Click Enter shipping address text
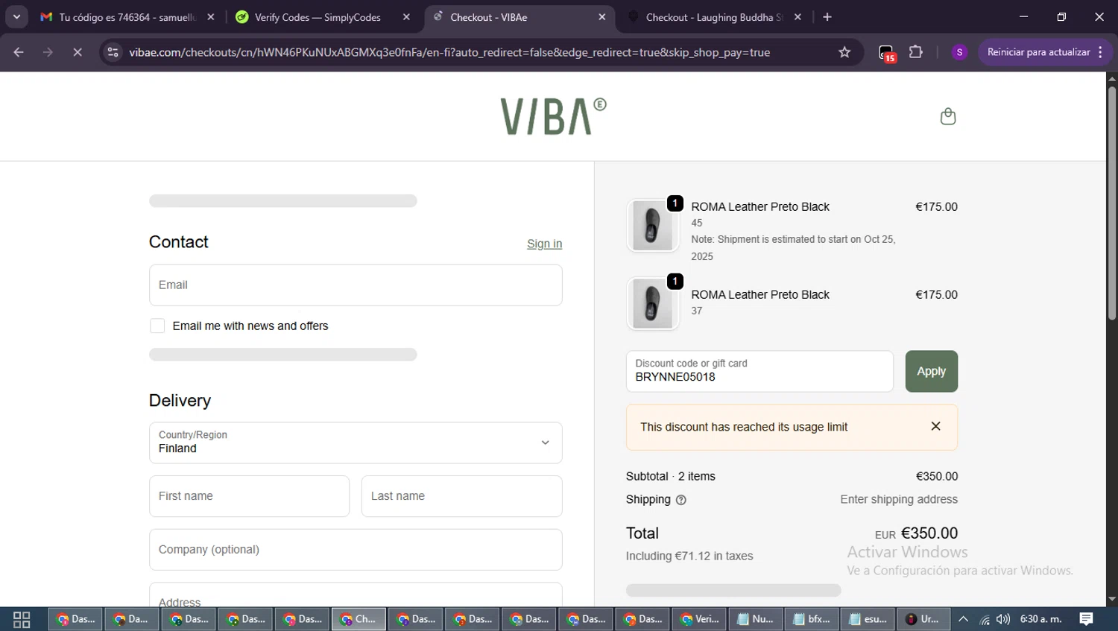The width and height of the screenshot is (1118, 631). click(899, 499)
